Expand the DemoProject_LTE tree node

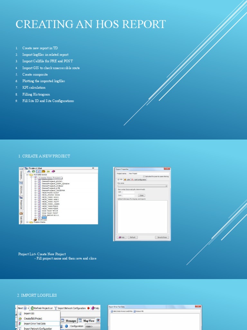pos(35,188)
